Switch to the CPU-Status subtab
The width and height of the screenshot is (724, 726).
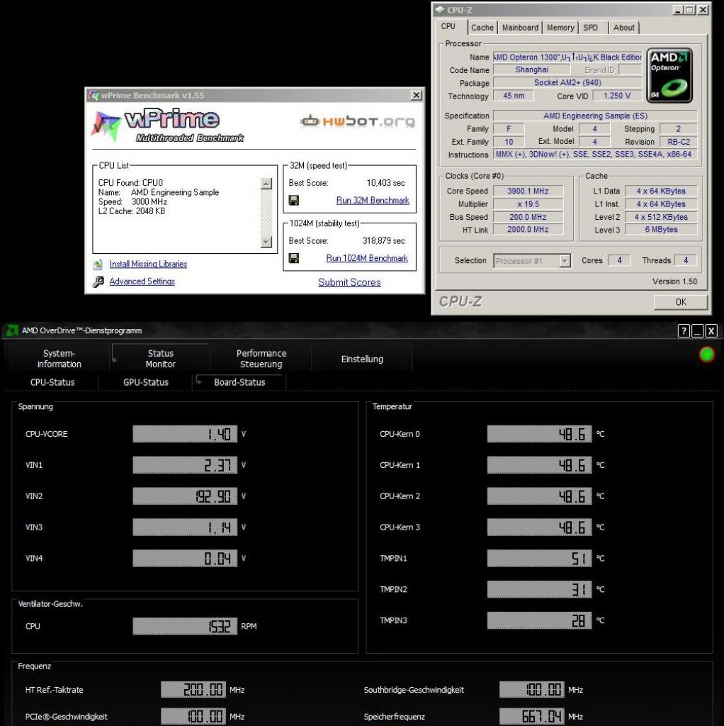click(52, 382)
